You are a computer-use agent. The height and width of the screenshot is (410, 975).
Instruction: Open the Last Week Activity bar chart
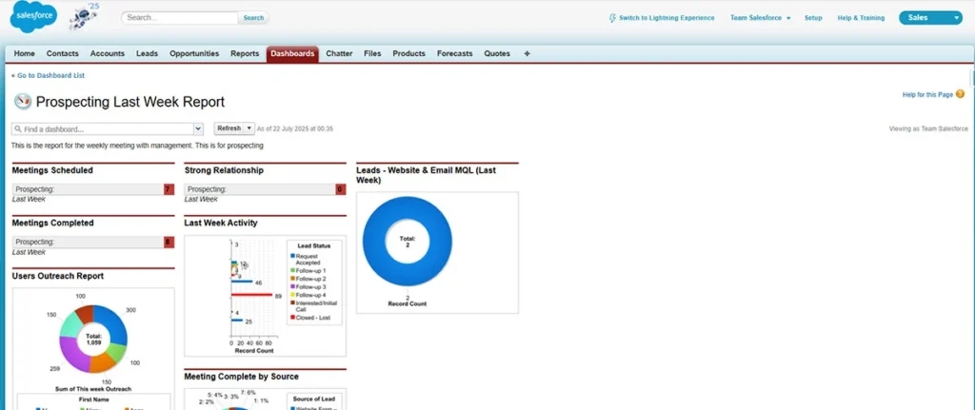tap(266, 296)
